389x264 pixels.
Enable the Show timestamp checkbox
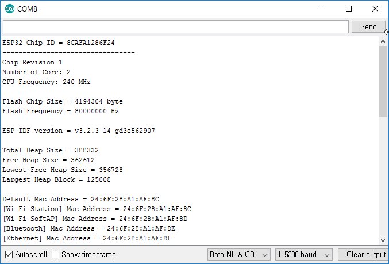[55, 255]
